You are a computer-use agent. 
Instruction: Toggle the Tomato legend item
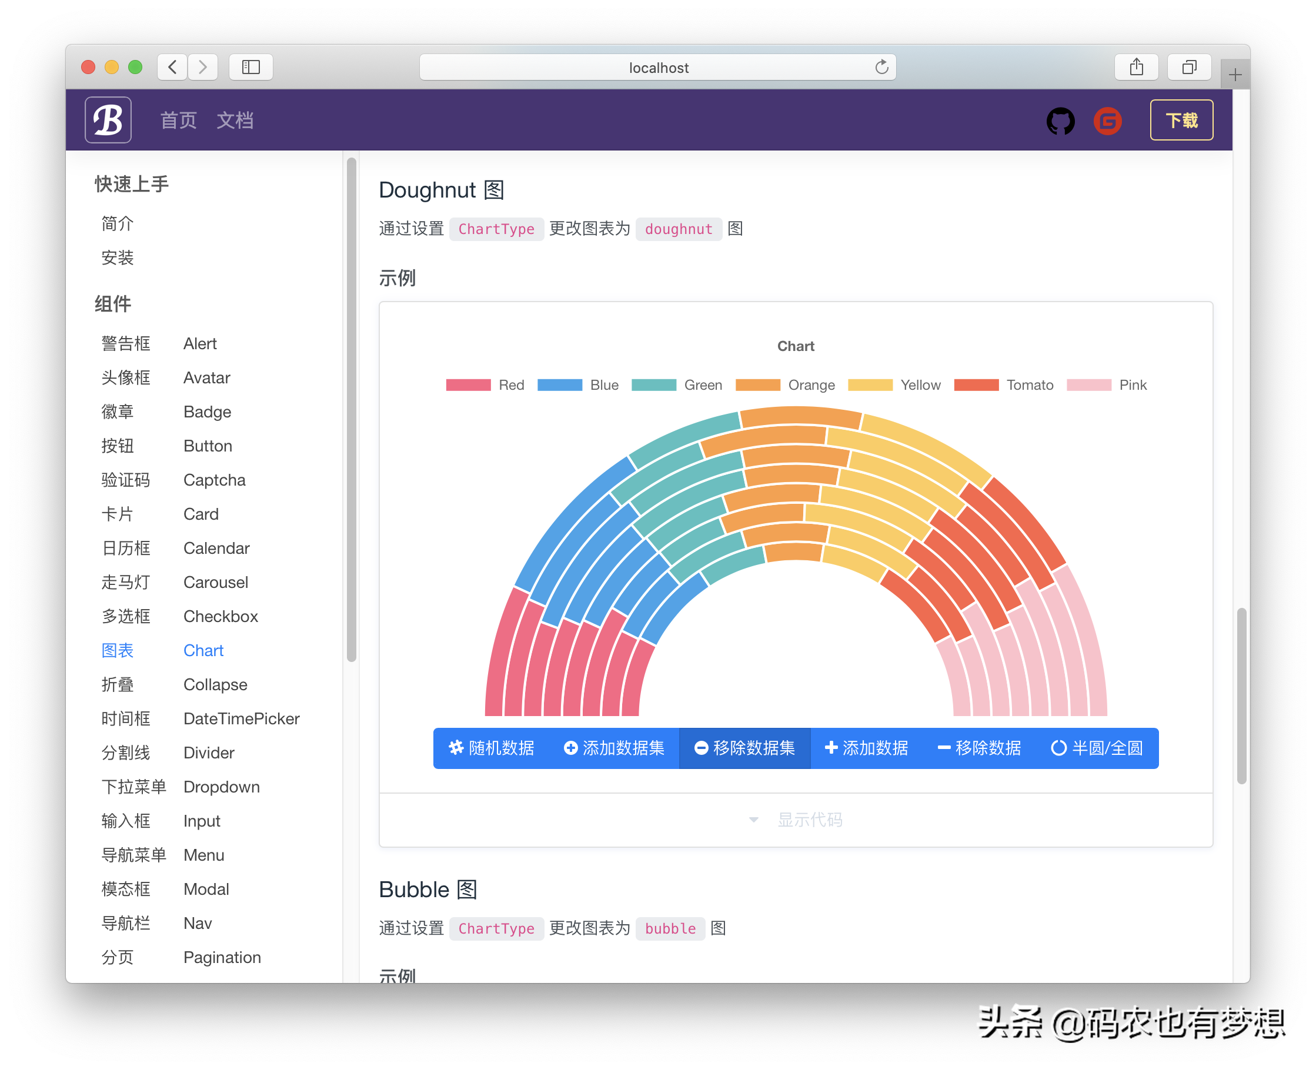coord(1004,384)
